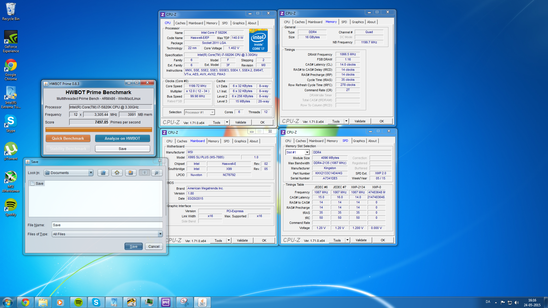
Task: Toggle Details view in Save dialog
Action: [157, 173]
